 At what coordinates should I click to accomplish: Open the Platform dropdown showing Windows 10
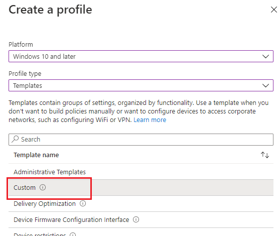(x=141, y=56)
